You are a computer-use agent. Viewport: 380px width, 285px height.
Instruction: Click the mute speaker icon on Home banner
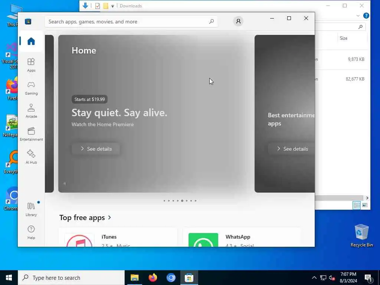(65, 183)
